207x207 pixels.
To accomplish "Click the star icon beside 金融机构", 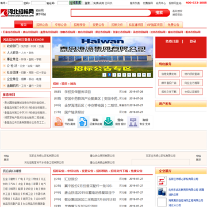I will [x=4, y=86].
